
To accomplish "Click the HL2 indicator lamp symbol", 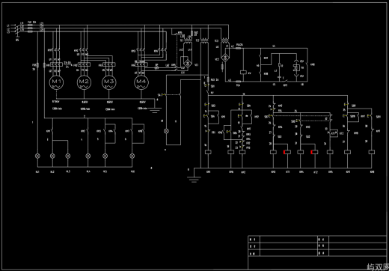I will pos(52,156).
